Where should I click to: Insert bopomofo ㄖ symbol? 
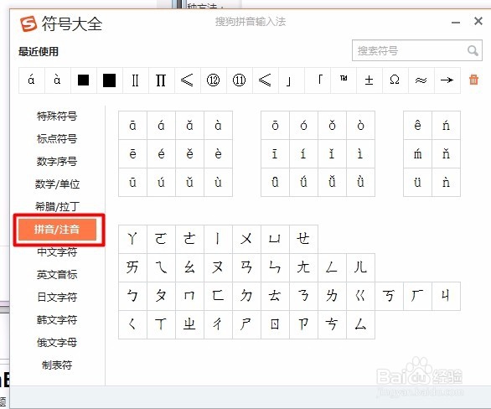coord(276,324)
